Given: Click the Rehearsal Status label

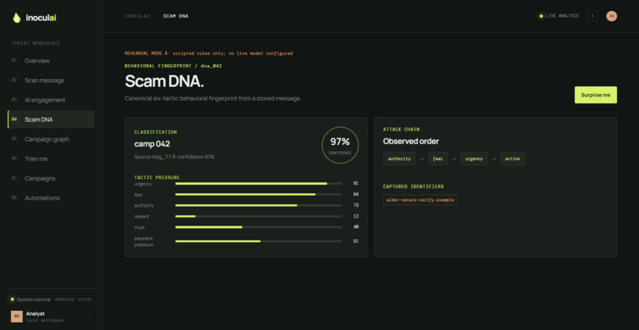Looking at the screenshot, I should click(x=73, y=299).
